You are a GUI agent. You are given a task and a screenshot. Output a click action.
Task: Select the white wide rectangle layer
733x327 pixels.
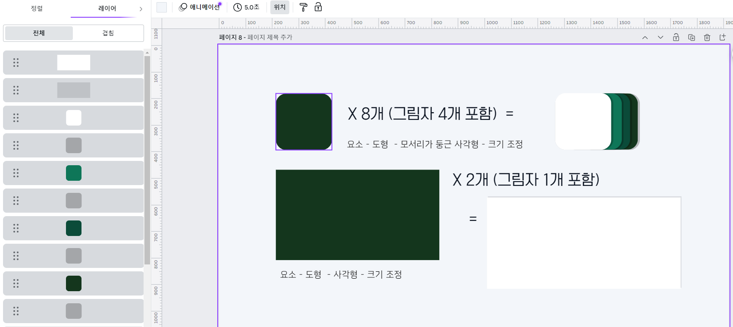coord(73,63)
